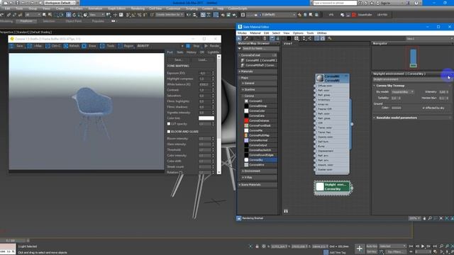
Task: Select CoronaWire map in browser
Action: 260,165
